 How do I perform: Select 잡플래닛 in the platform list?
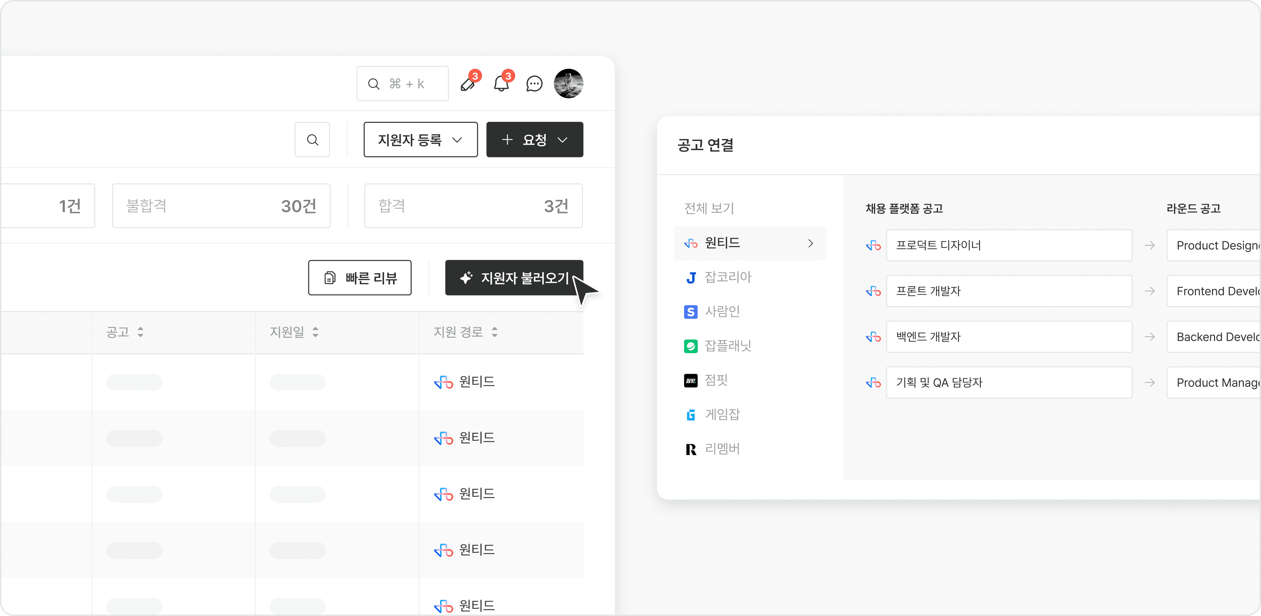tap(718, 346)
